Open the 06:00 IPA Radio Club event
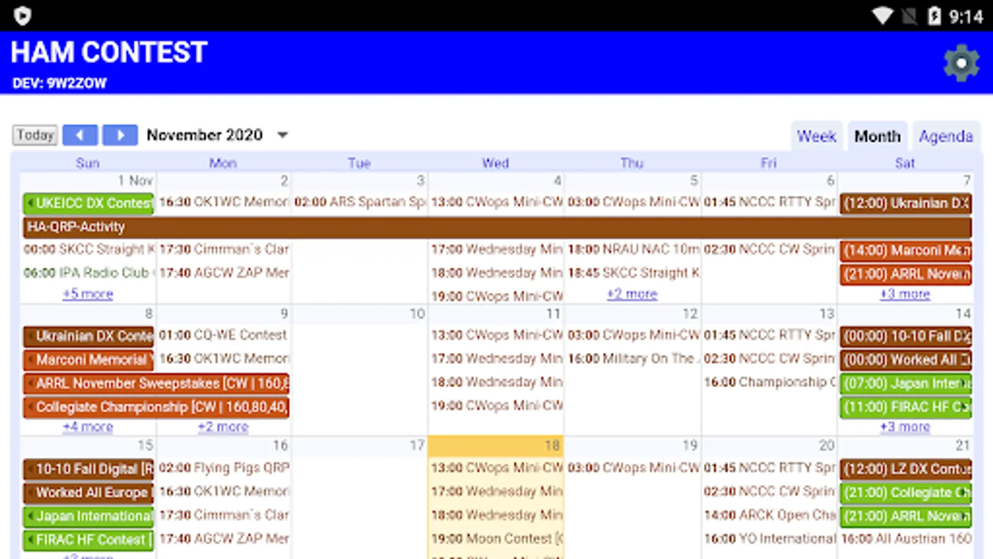The width and height of the screenshot is (993, 559). coord(88,273)
